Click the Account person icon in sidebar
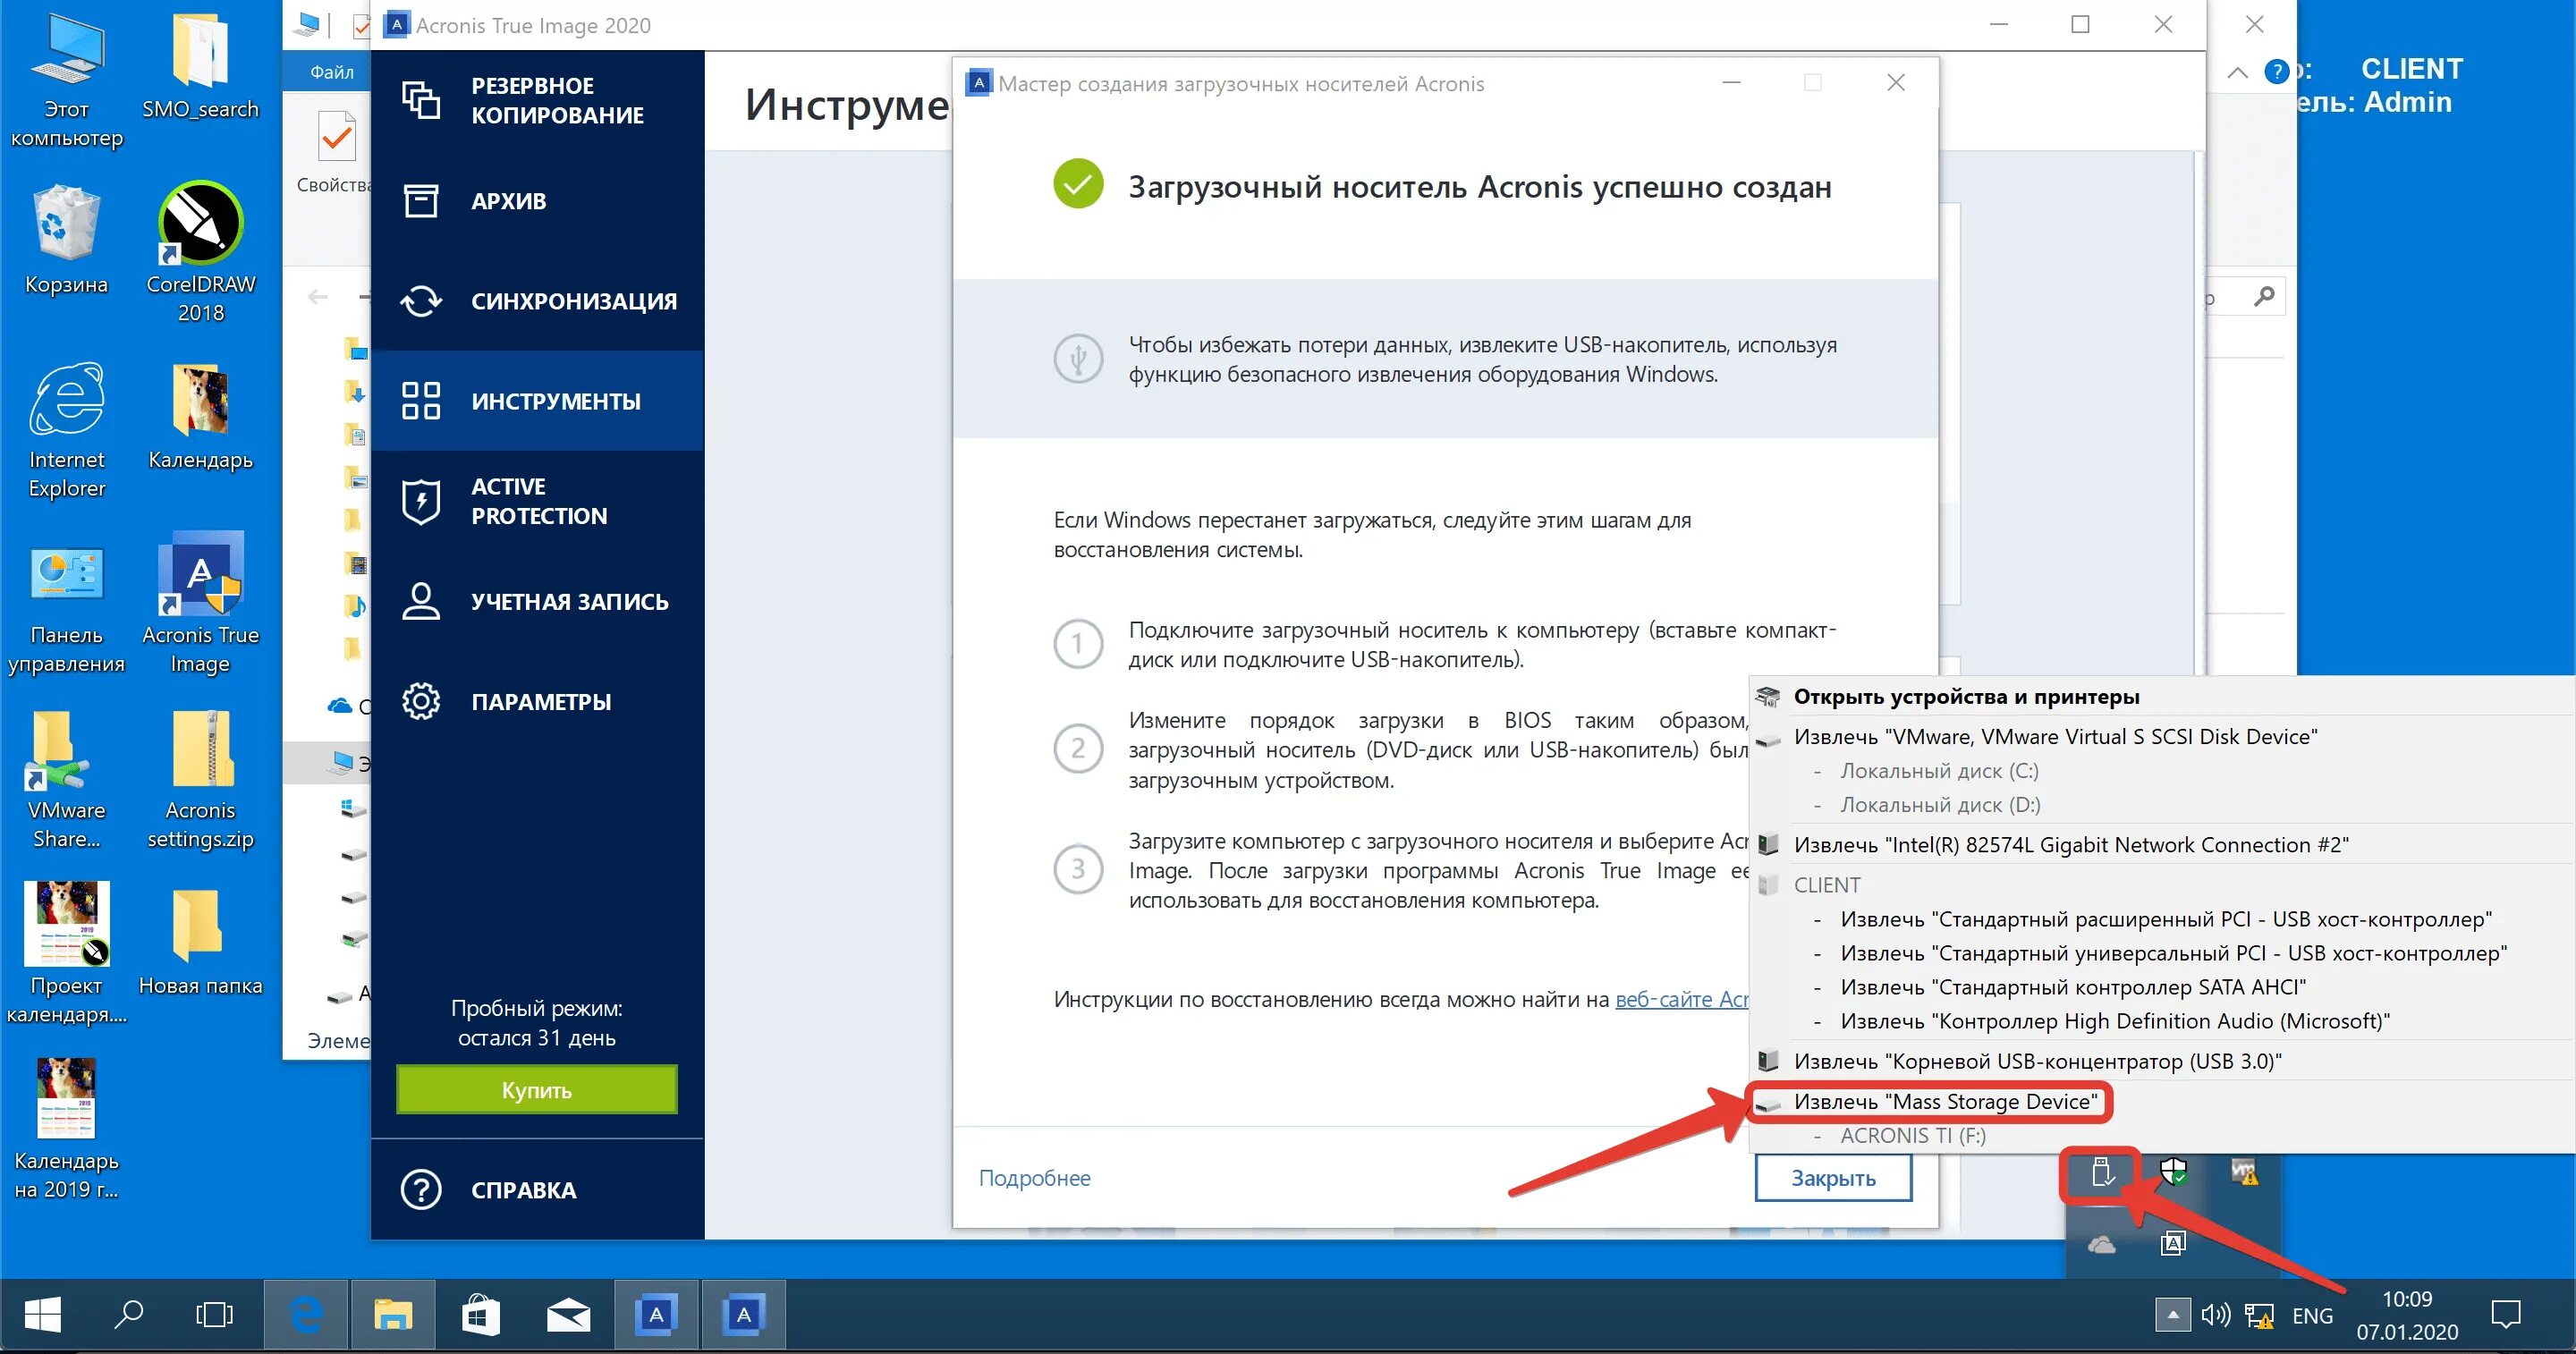This screenshot has width=2576, height=1354. [421, 601]
